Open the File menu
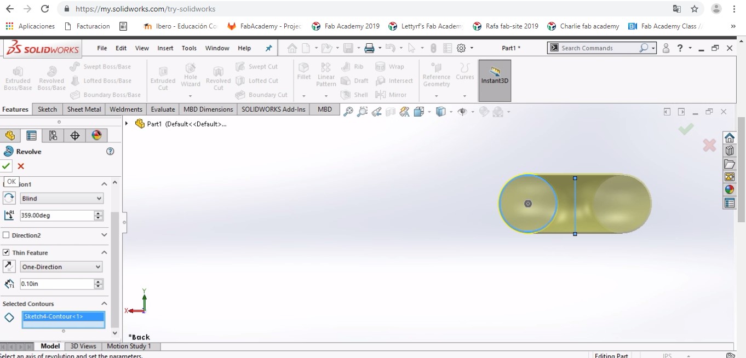The image size is (746, 358). coord(102,48)
